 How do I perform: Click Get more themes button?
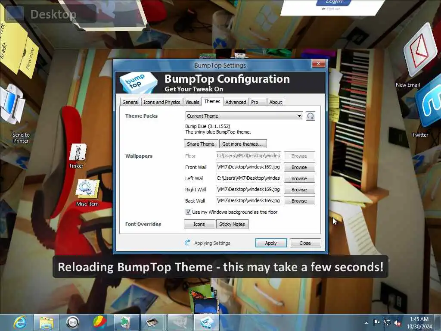pyautogui.click(x=243, y=144)
